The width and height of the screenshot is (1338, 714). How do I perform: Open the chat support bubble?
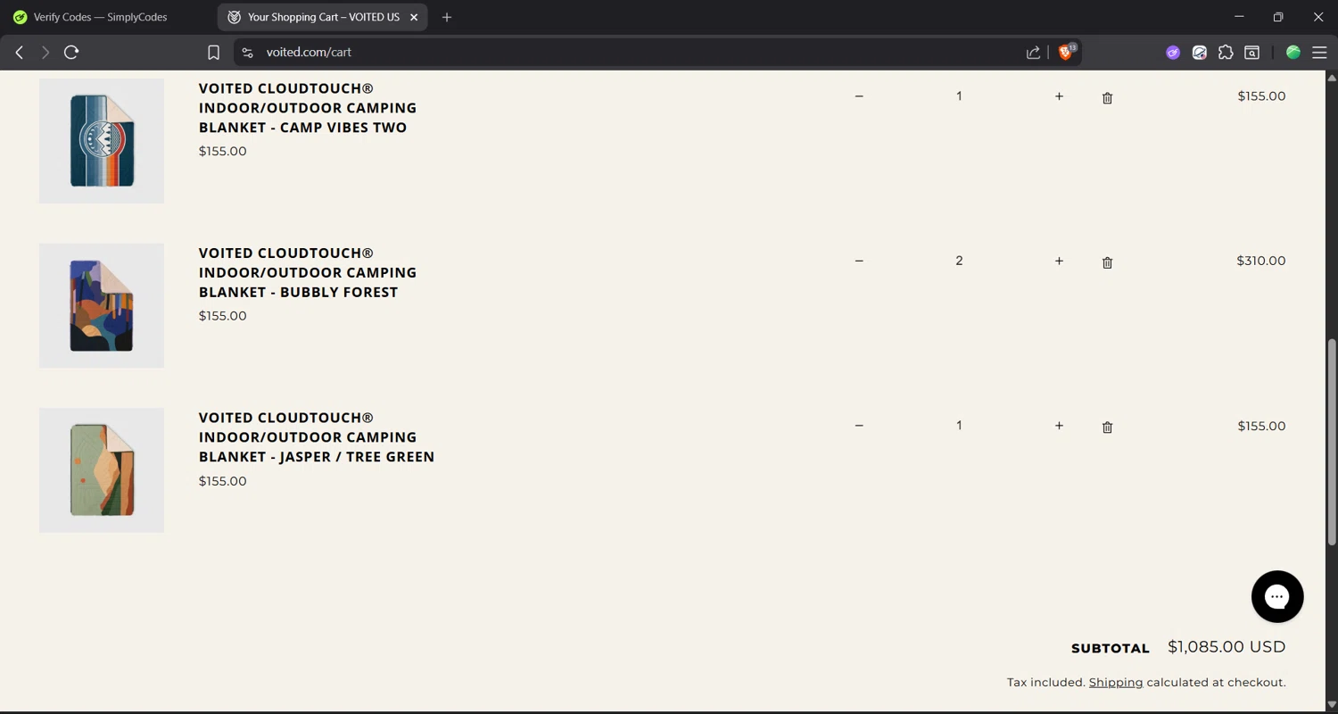tap(1277, 596)
